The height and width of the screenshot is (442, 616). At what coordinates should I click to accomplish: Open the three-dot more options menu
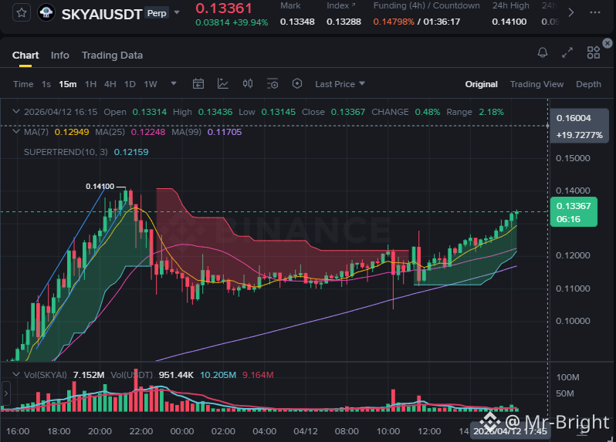[x=595, y=12]
